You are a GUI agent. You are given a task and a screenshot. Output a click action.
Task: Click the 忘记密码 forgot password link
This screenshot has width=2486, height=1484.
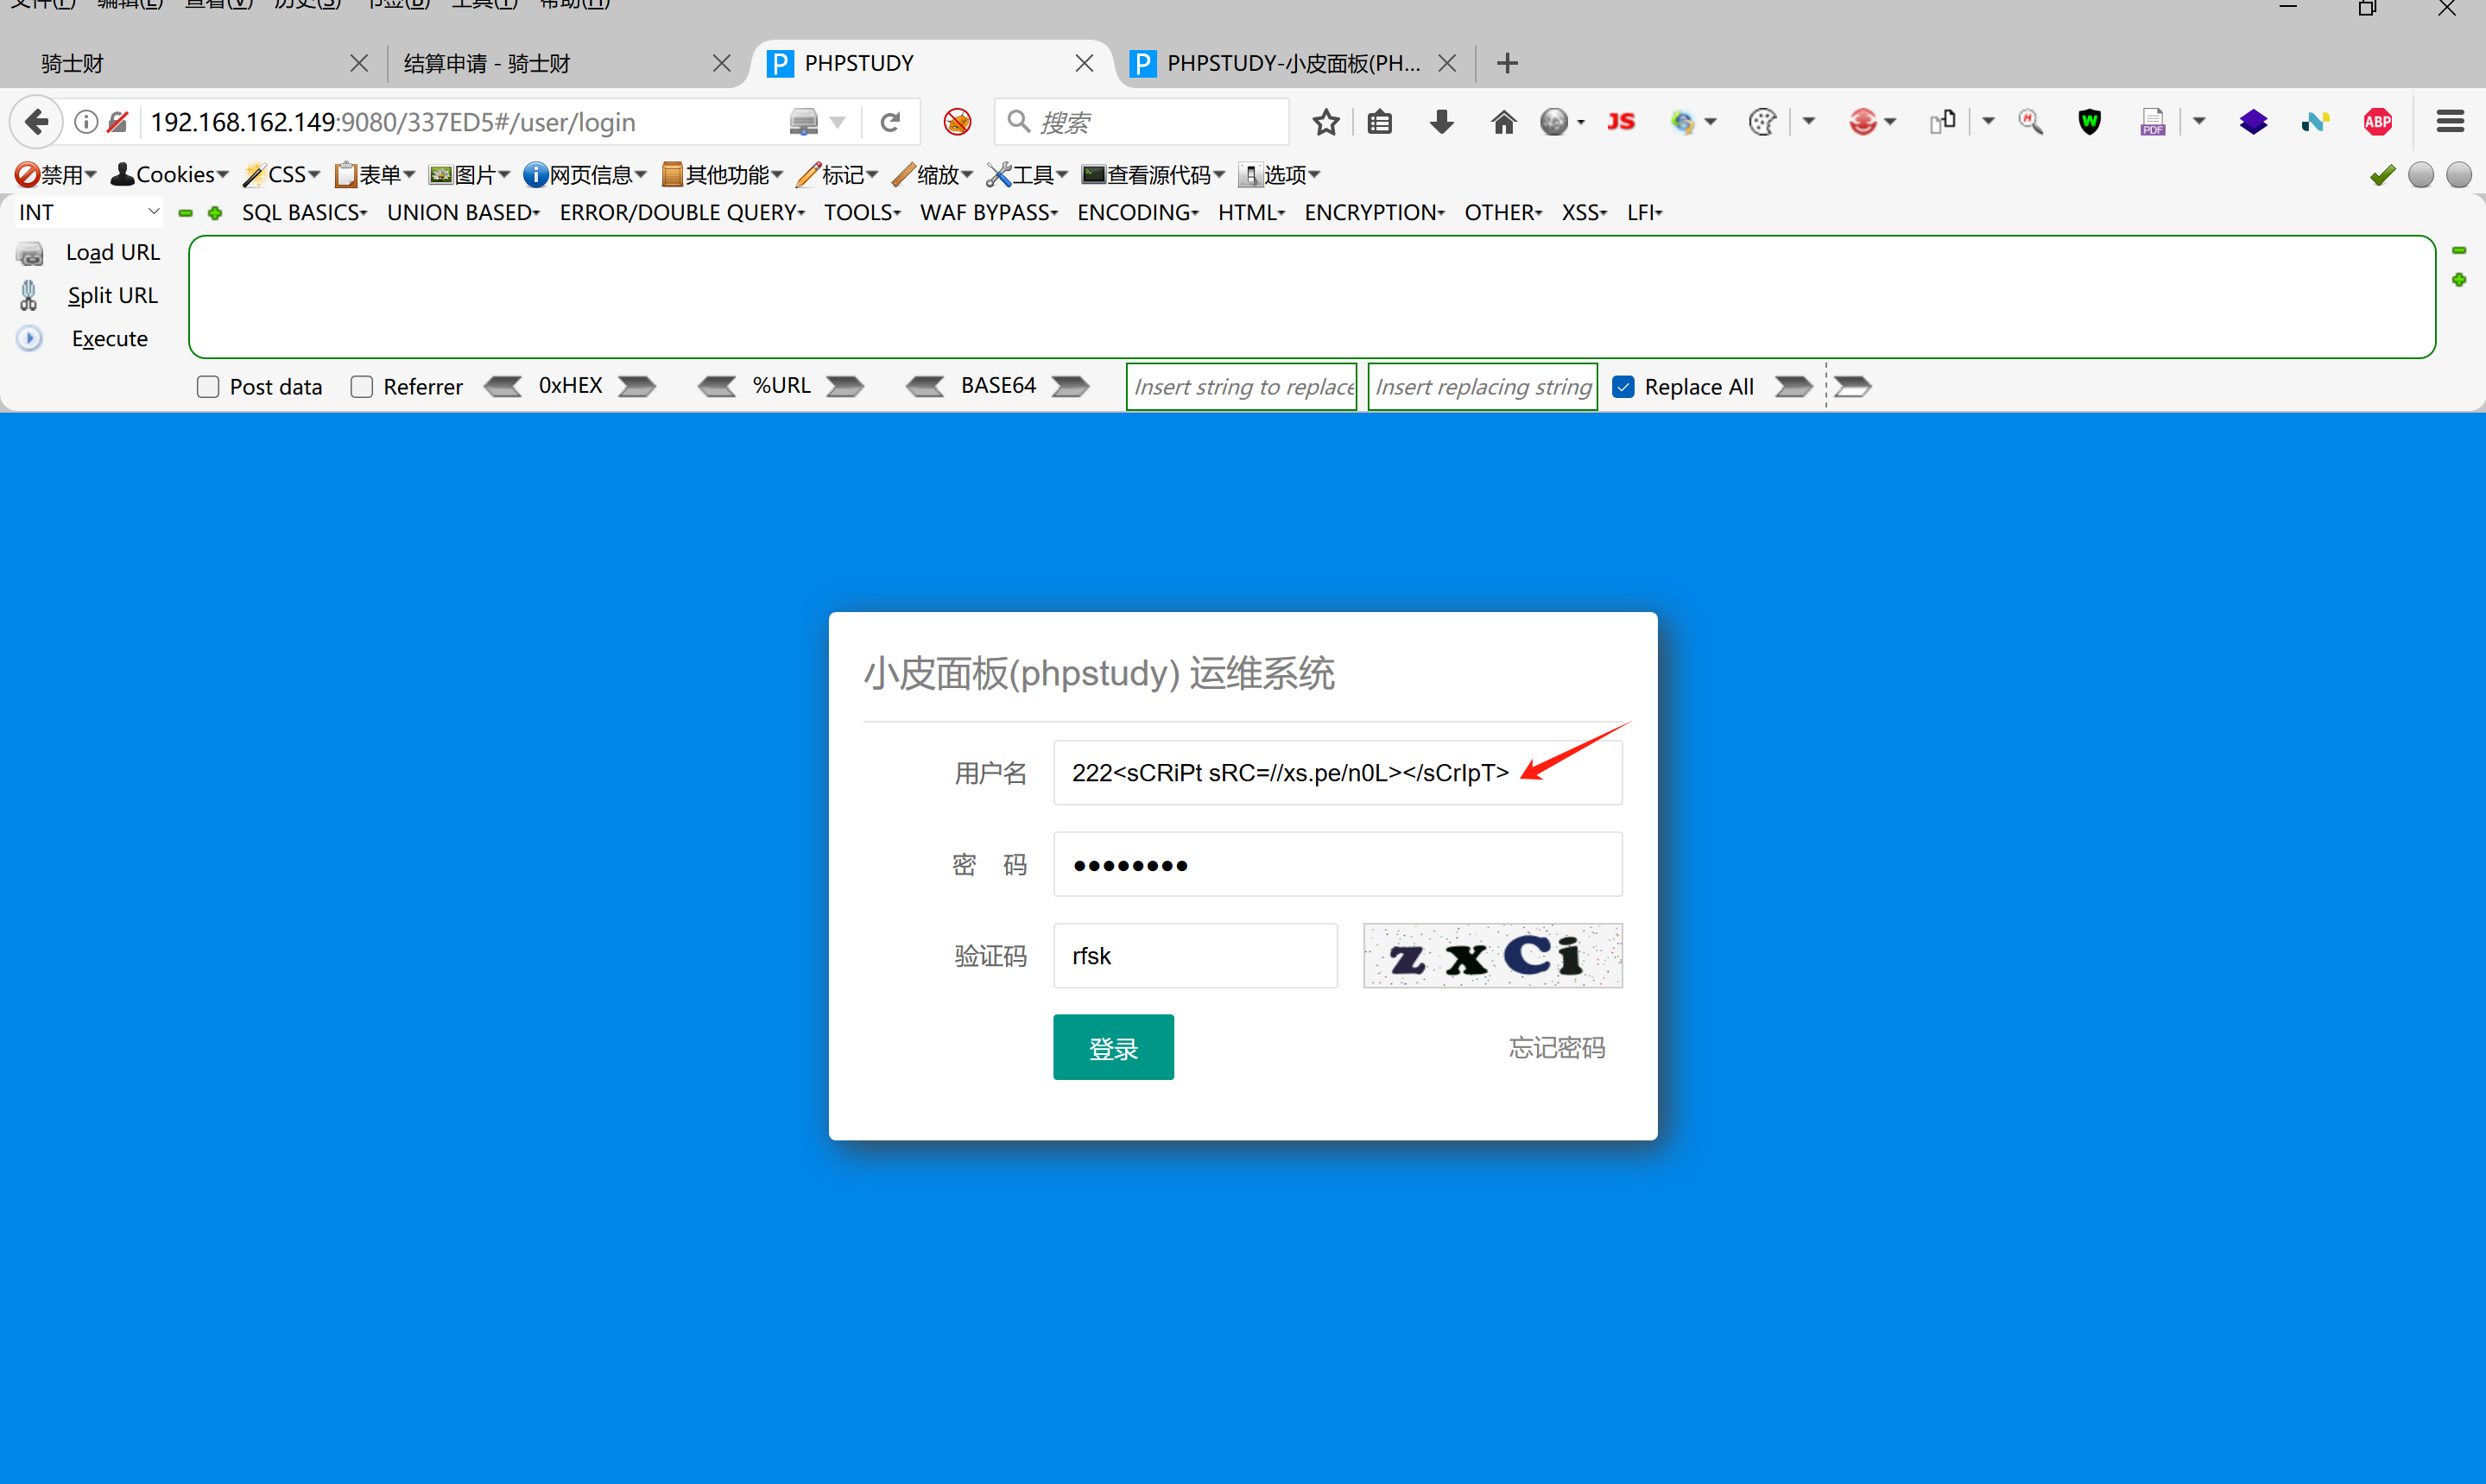[1556, 1047]
